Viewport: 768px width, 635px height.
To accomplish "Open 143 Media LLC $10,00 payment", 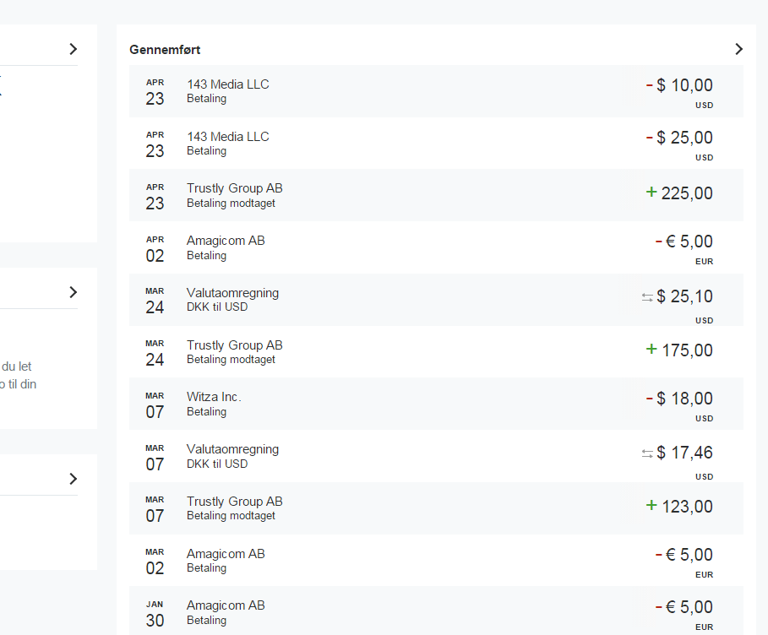I will point(437,91).
